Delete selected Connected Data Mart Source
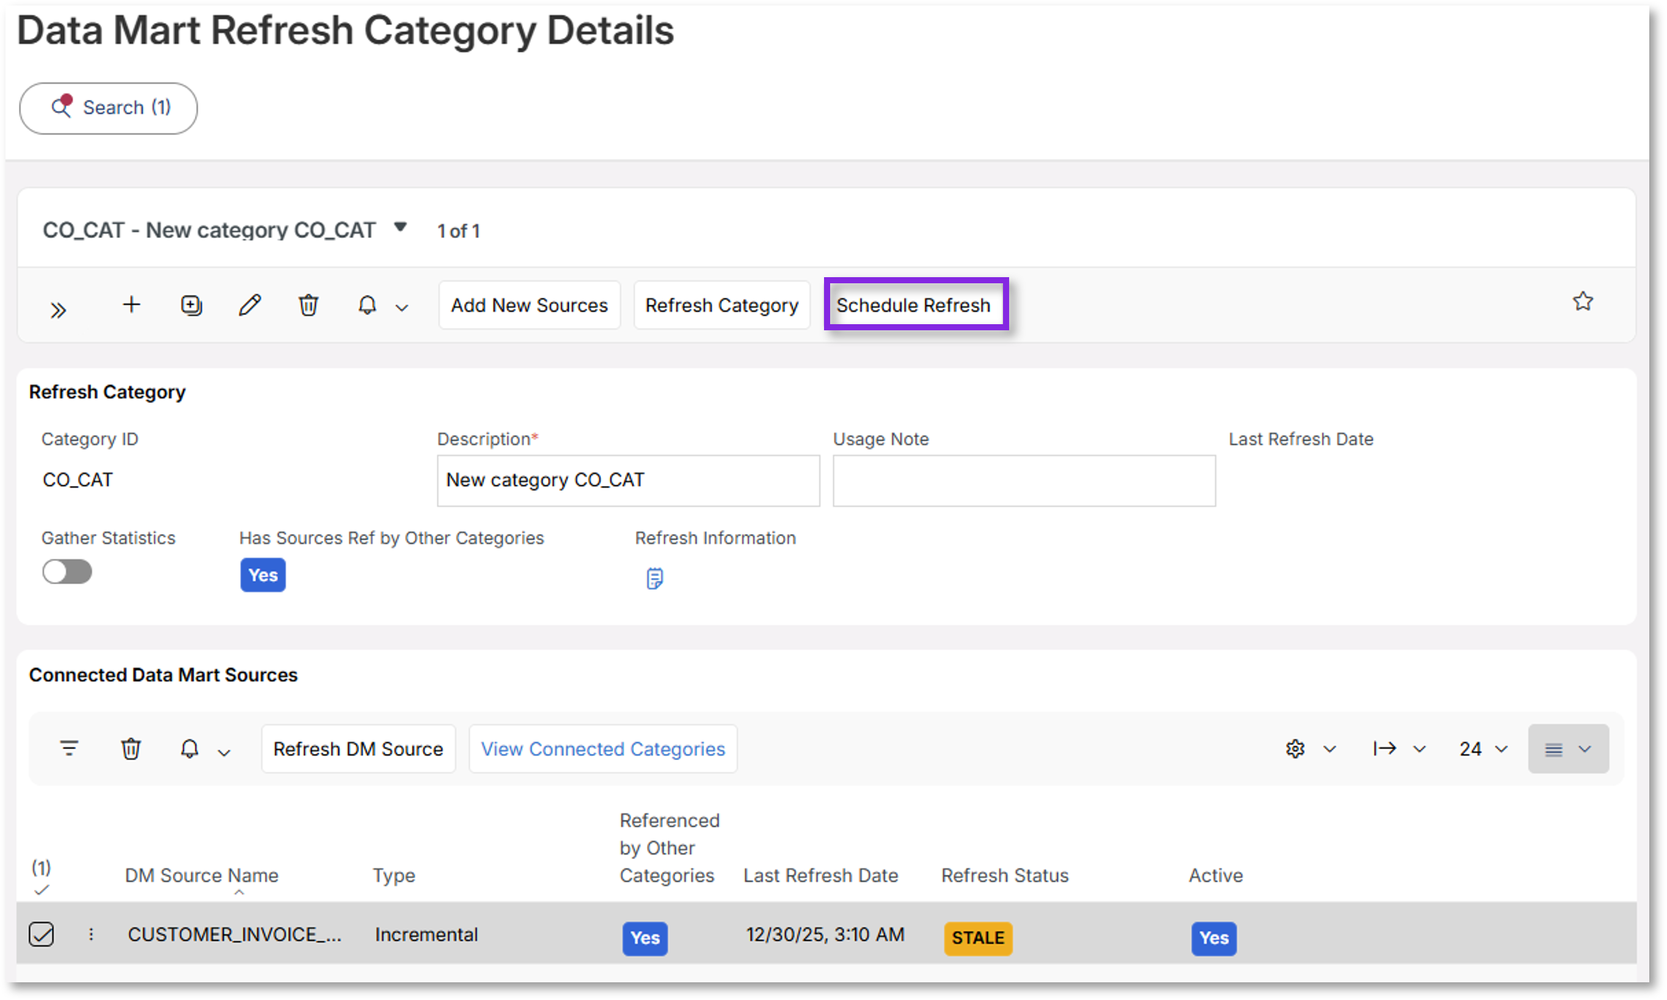 pyautogui.click(x=130, y=748)
